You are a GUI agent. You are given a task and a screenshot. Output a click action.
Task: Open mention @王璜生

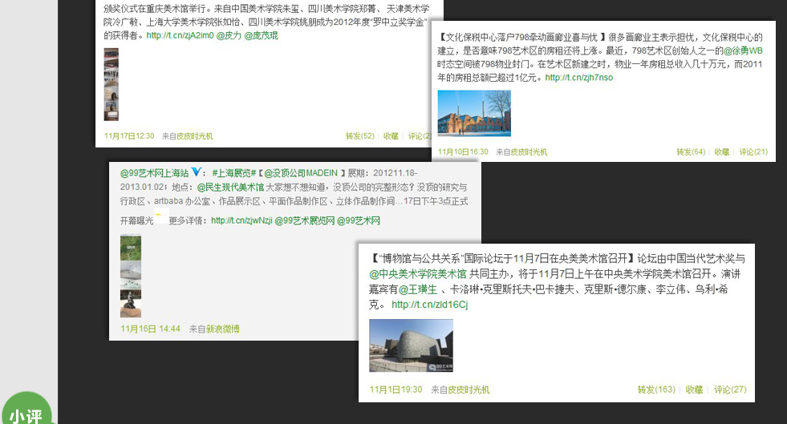click(x=418, y=289)
